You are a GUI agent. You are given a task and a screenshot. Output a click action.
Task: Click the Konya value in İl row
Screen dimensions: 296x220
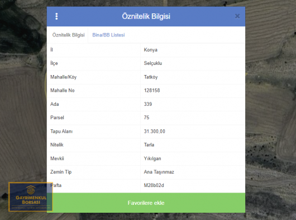pyautogui.click(x=150, y=50)
